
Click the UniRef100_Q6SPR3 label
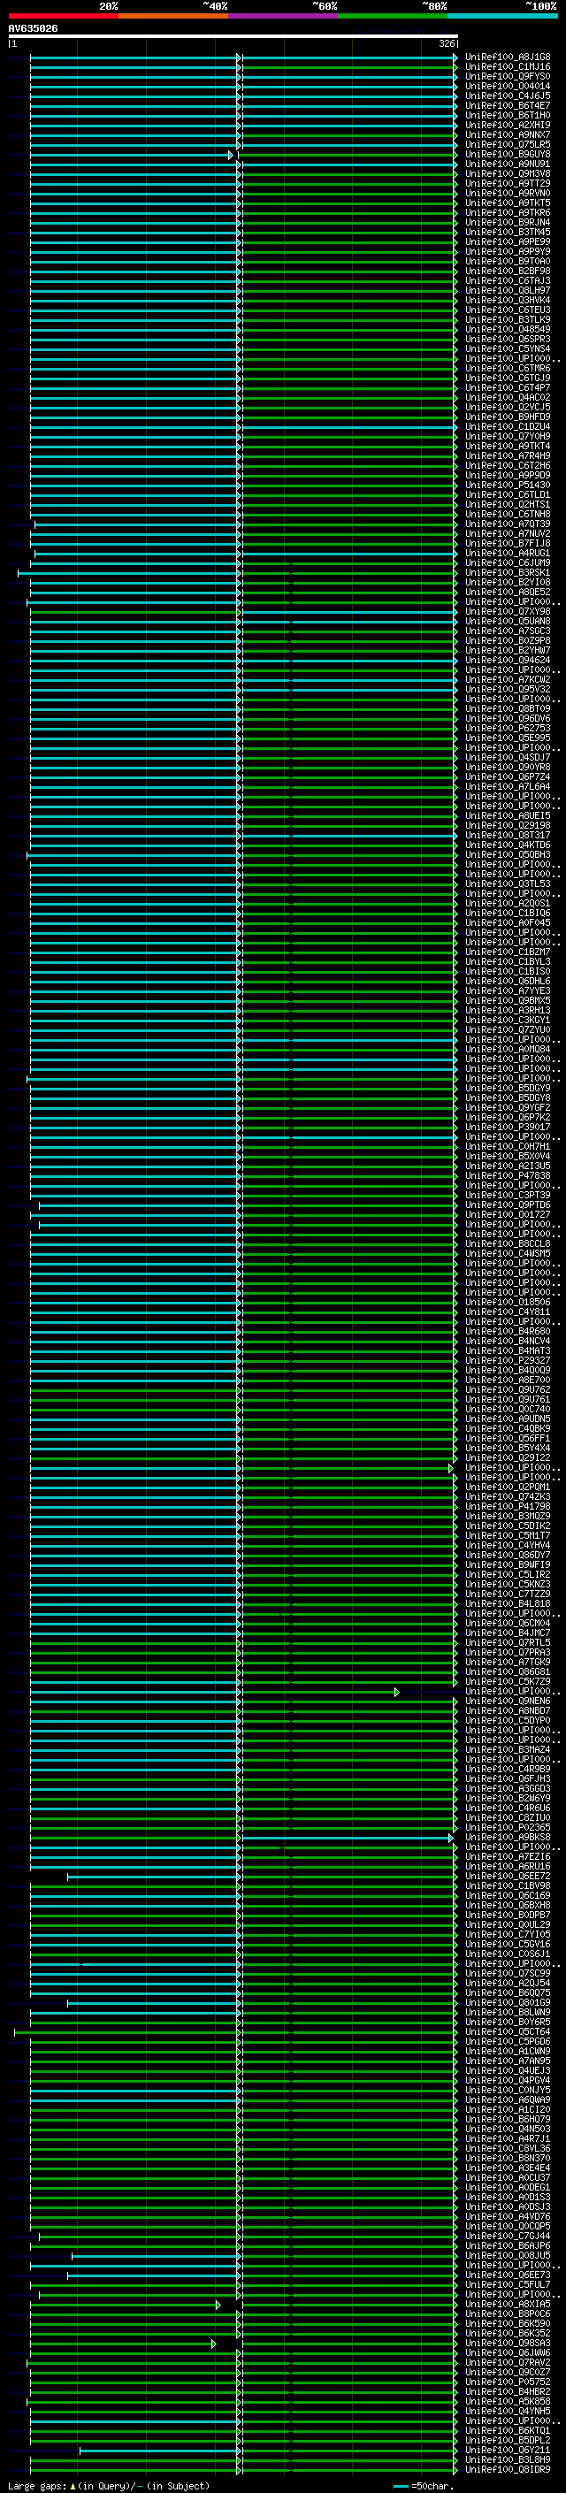pyautogui.click(x=508, y=340)
